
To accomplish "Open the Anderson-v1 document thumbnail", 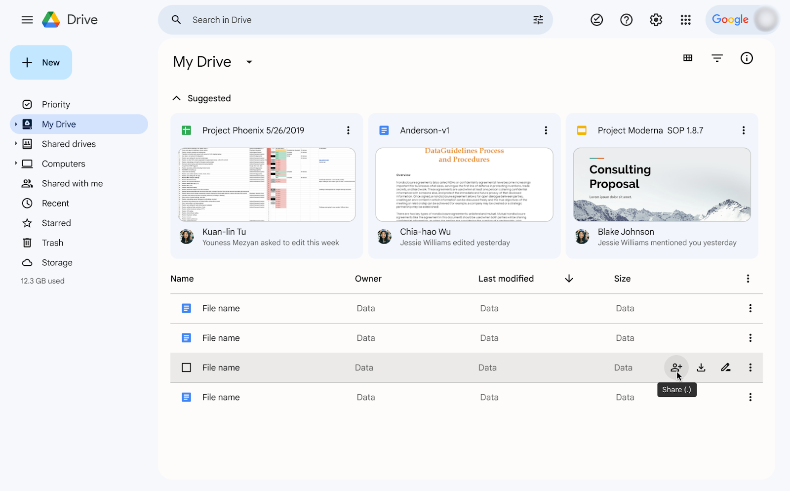I will tap(464, 185).
